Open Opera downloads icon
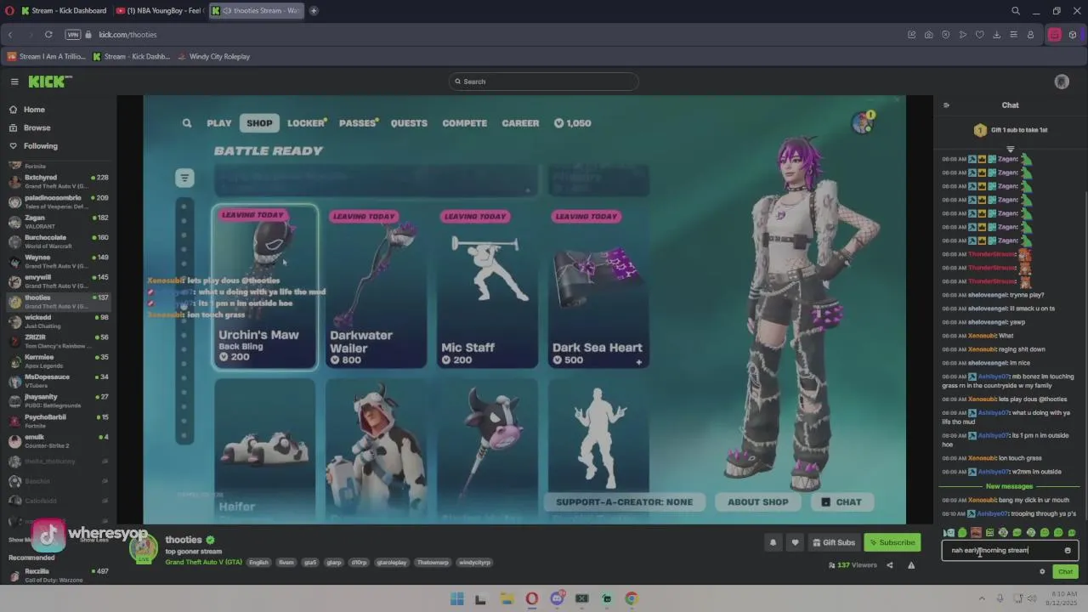 [x=996, y=35]
